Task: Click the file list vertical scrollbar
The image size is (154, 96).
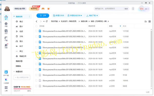Action: (x=151, y=50)
